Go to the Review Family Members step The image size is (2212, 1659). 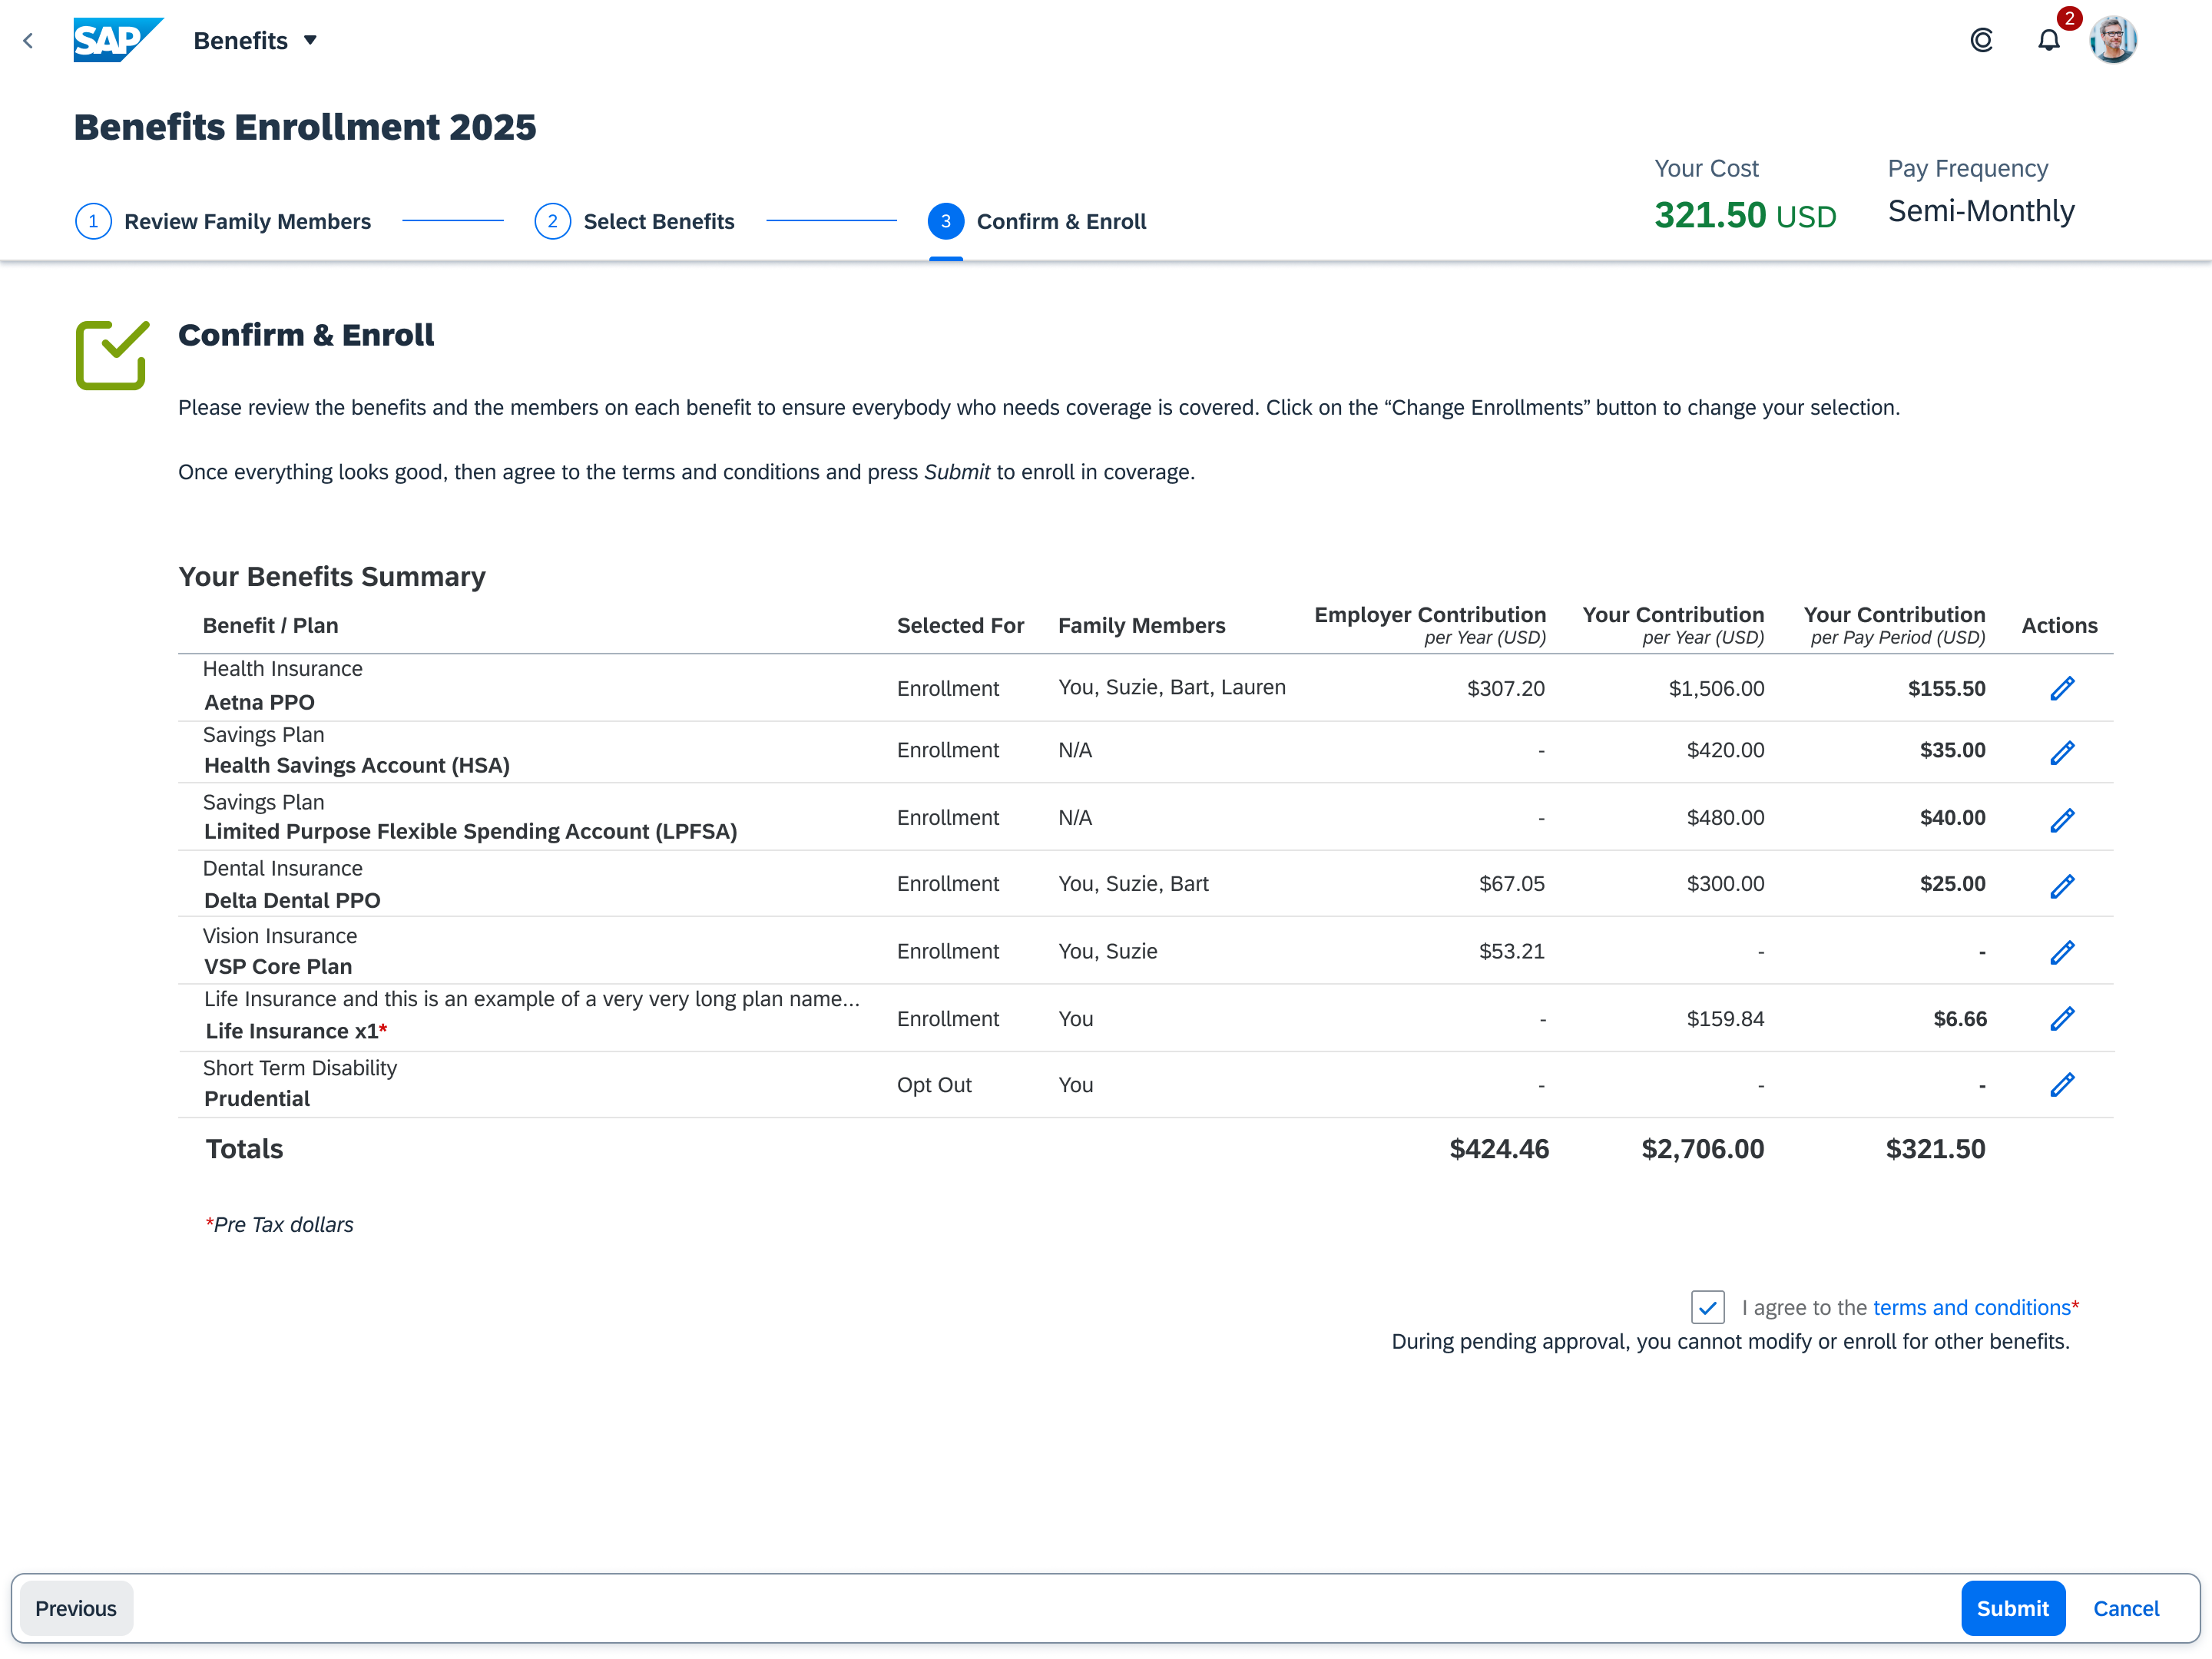coord(246,221)
